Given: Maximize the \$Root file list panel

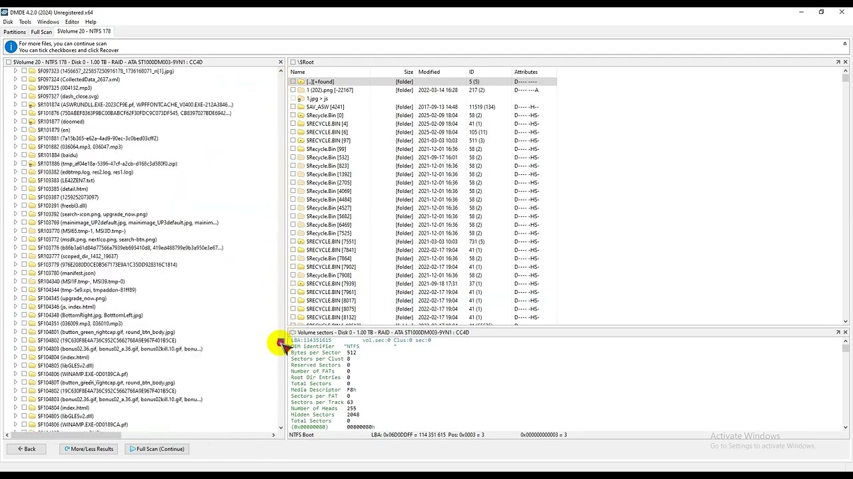Looking at the screenshot, I should [x=838, y=62].
